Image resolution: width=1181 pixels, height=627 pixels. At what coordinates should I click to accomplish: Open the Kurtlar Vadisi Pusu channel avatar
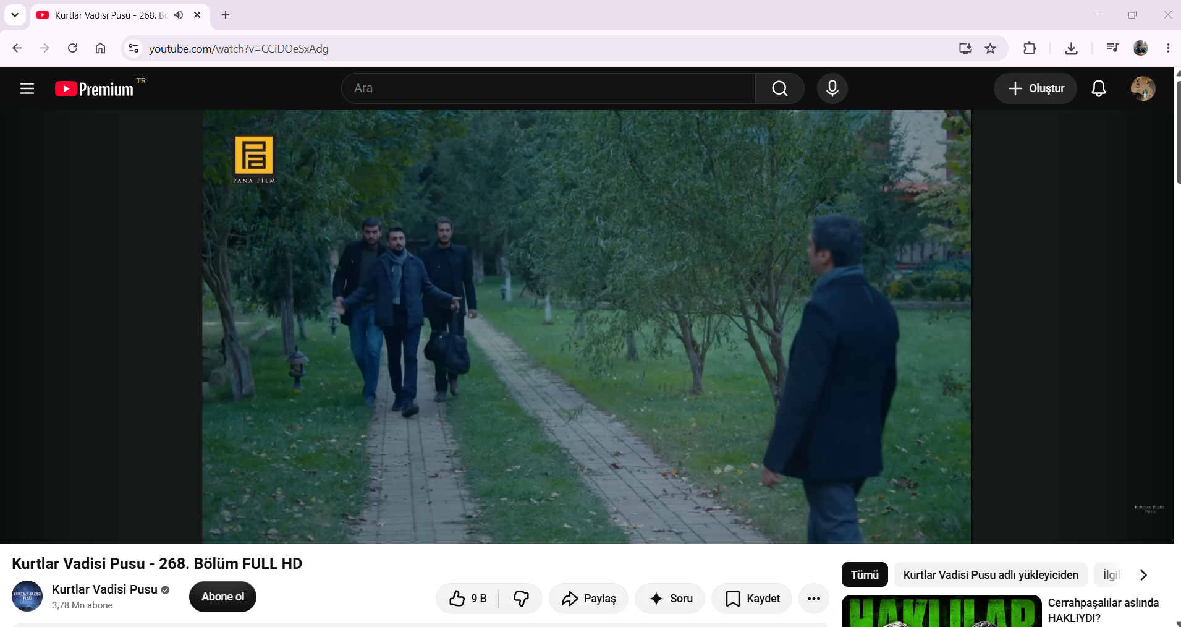click(27, 596)
